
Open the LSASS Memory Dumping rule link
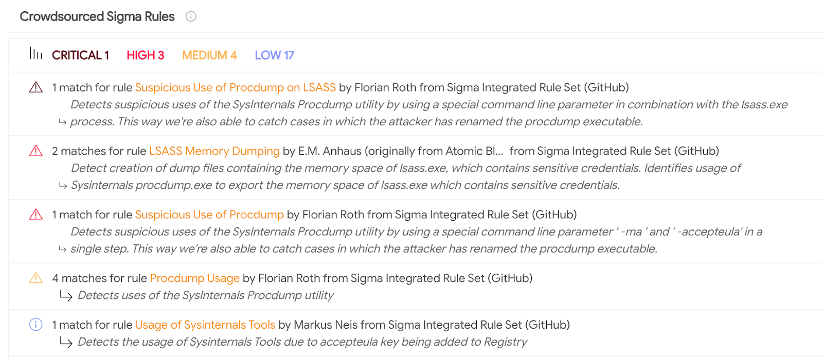[x=214, y=151]
